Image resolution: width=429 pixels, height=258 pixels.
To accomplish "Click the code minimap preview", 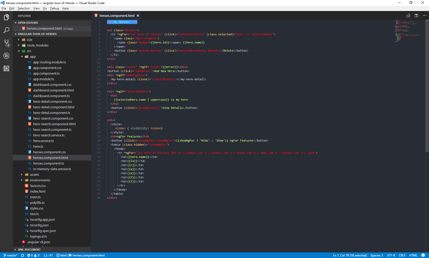I will 410,31.
